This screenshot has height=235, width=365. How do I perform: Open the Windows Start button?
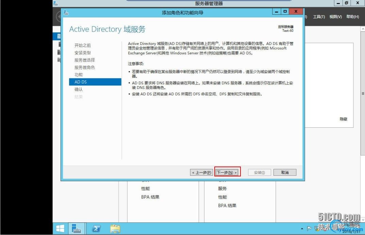60,229
